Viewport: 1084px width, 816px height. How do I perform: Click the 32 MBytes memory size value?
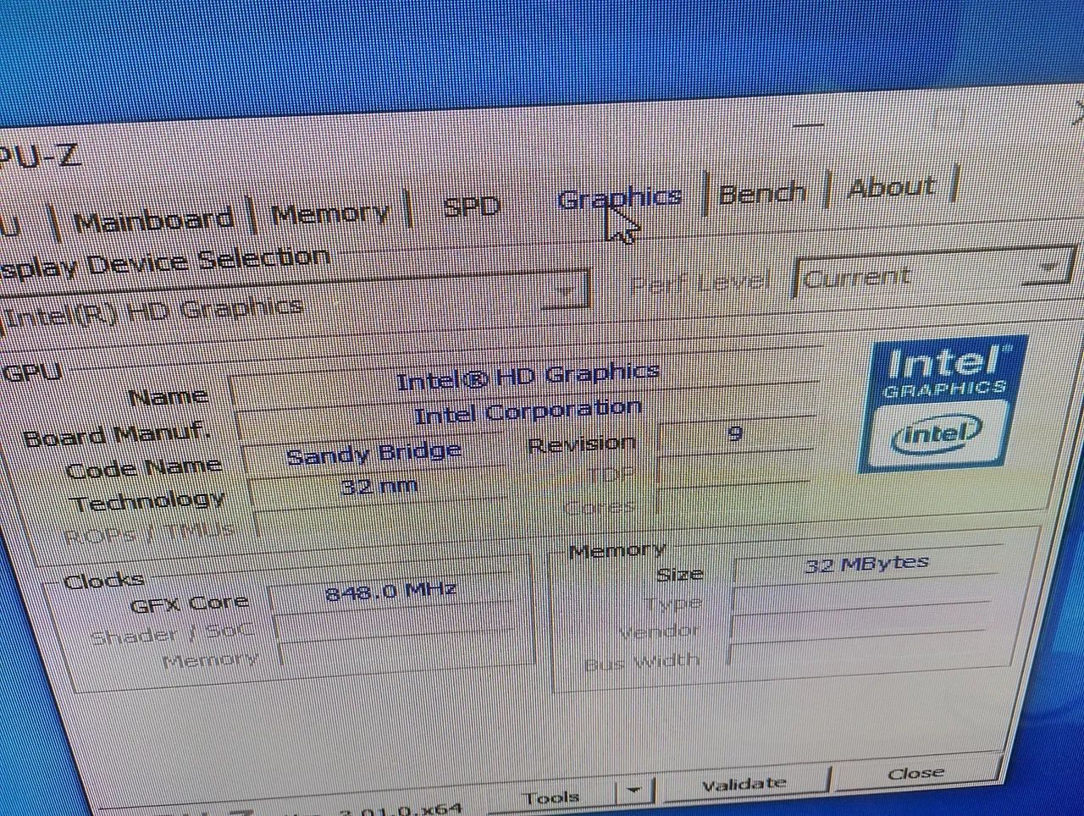(x=866, y=565)
